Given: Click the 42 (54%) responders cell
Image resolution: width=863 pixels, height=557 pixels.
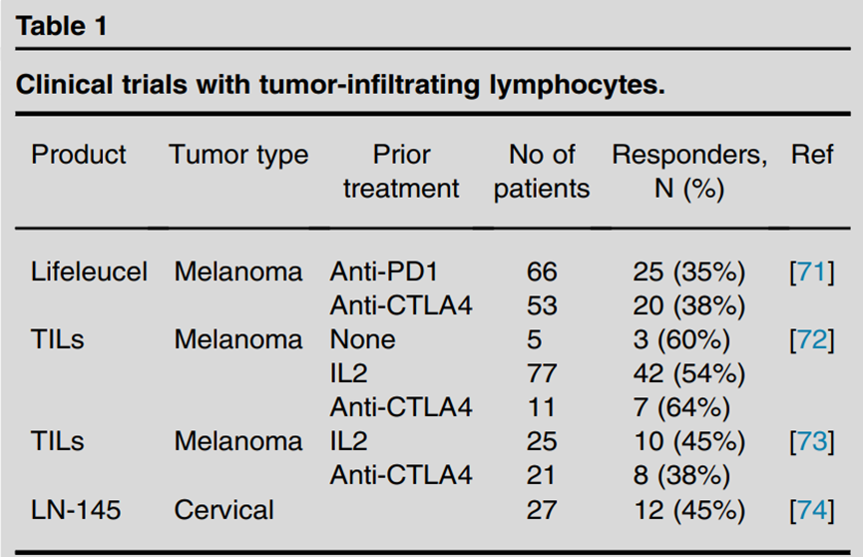Looking at the screenshot, I should point(689,373).
